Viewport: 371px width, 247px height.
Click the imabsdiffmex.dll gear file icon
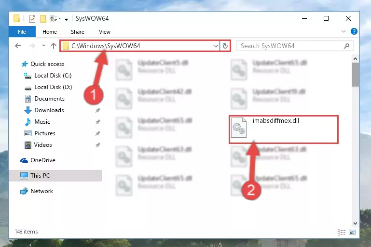(x=238, y=128)
